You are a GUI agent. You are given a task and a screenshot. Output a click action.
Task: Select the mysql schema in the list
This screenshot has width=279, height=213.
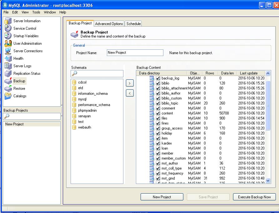[x=83, y=99]
